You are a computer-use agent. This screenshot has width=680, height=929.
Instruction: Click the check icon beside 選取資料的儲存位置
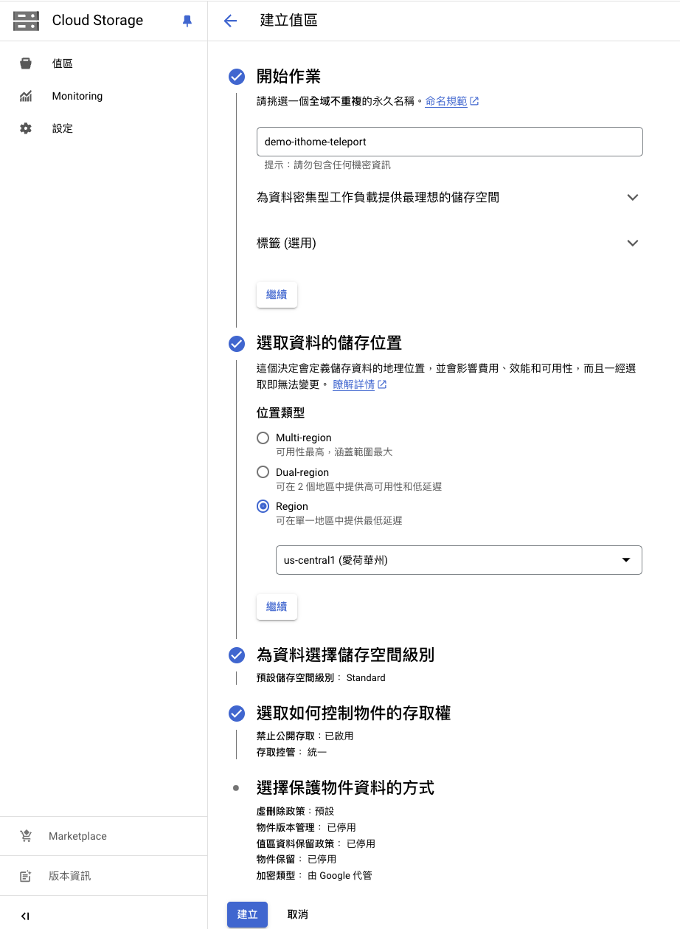[x=237, y=343]
